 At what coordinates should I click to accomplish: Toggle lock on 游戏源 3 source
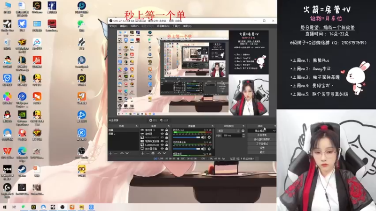(166, 130)
